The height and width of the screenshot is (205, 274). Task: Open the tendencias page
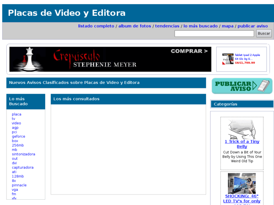pyautogui.click(x=167, y=26)
